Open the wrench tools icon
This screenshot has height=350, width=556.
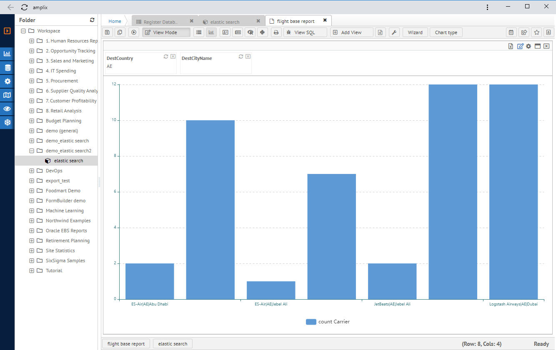[394, 32]
